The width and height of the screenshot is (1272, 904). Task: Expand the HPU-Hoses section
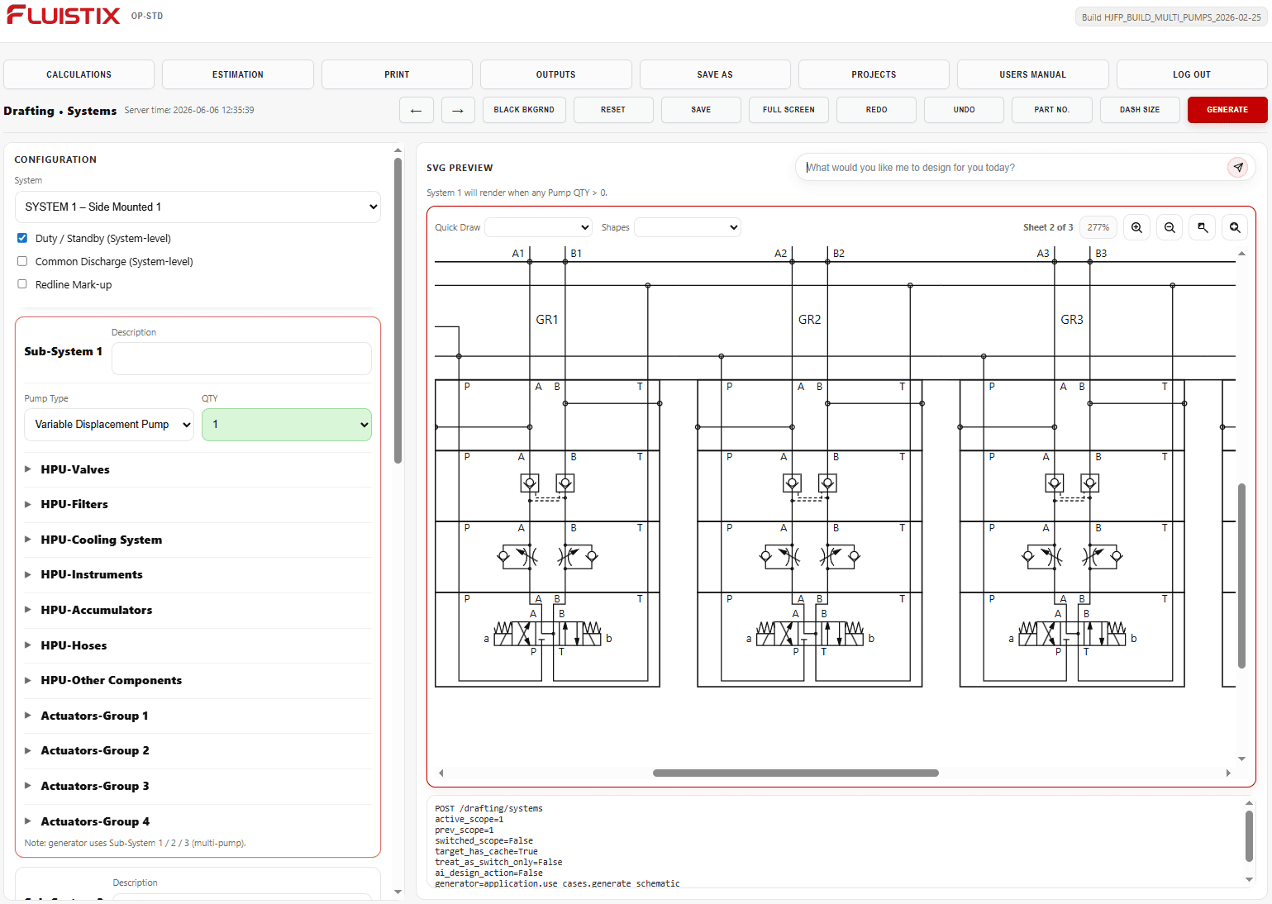[x=198, y=645]
